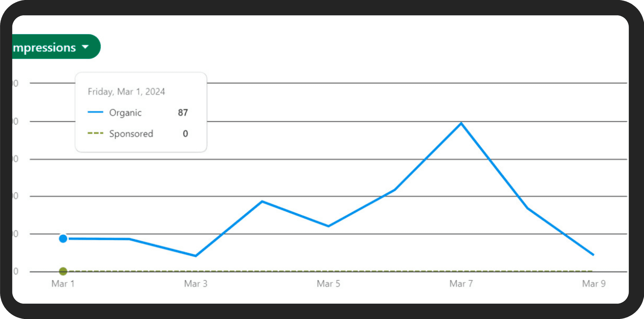Screen dimensions: 644x319
Task: Click the dashed green Sponsored swatch in tooltip
Action: (x=95, y=133)
